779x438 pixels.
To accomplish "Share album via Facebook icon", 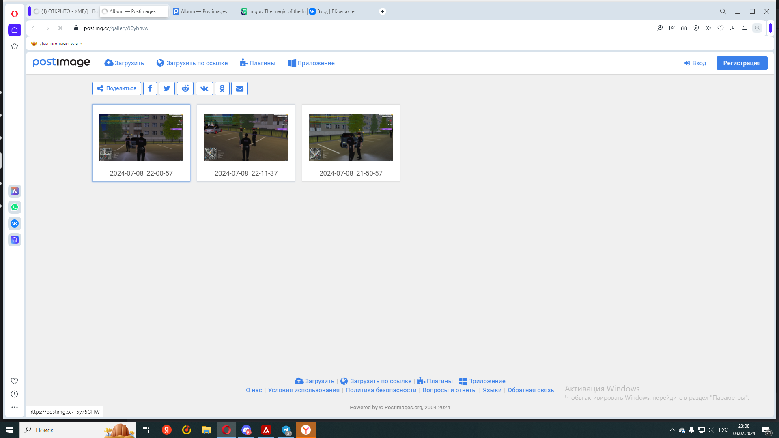I will (150, 88).
